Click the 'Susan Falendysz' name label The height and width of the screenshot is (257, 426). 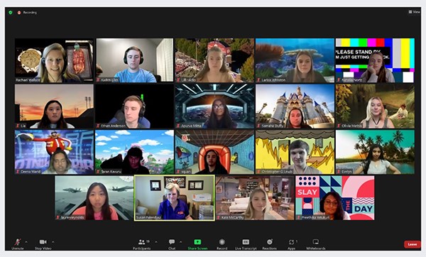[148, 218]
